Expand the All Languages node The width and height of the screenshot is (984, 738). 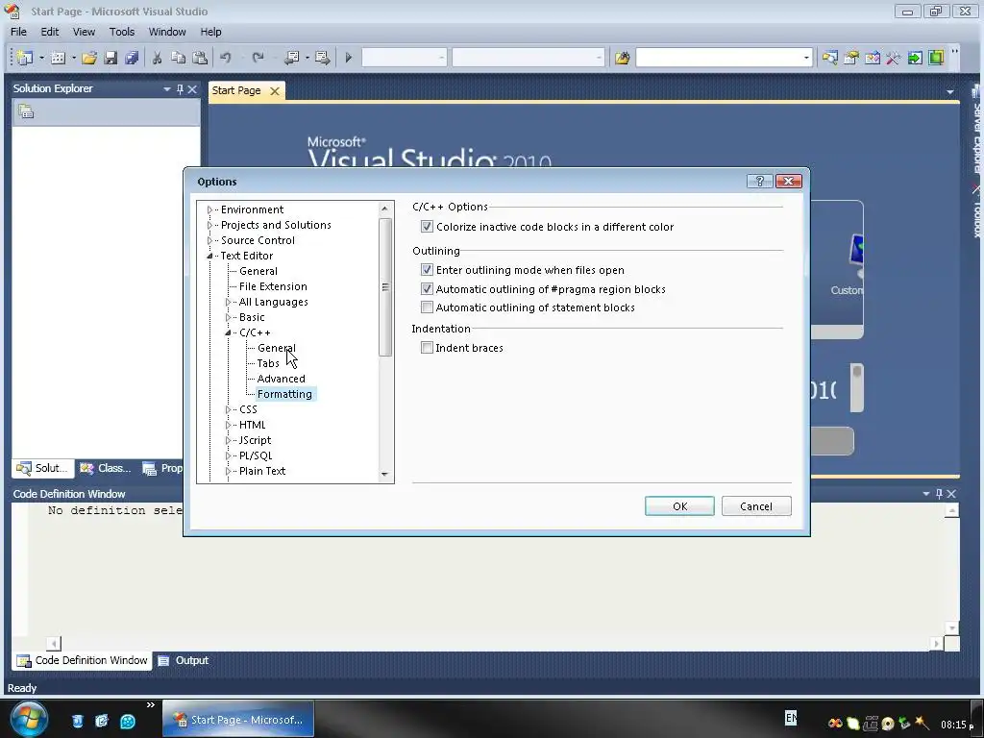point(228,302)
